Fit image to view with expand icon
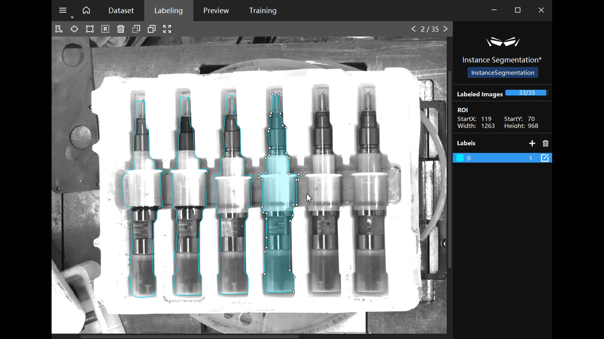The height and width of the screenshot is (339, 604). 167,29
